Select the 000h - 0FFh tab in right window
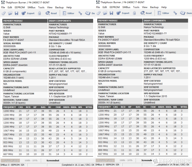 pyautogui.click(x=105, y=160)
